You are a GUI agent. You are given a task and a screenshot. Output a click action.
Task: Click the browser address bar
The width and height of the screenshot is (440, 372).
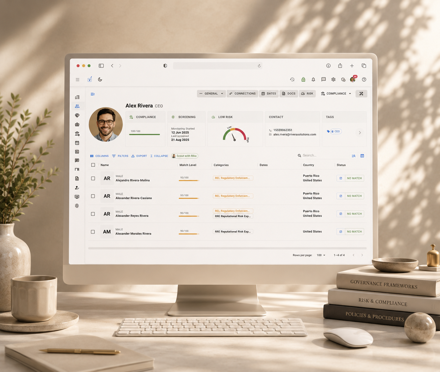coord(218,65)
